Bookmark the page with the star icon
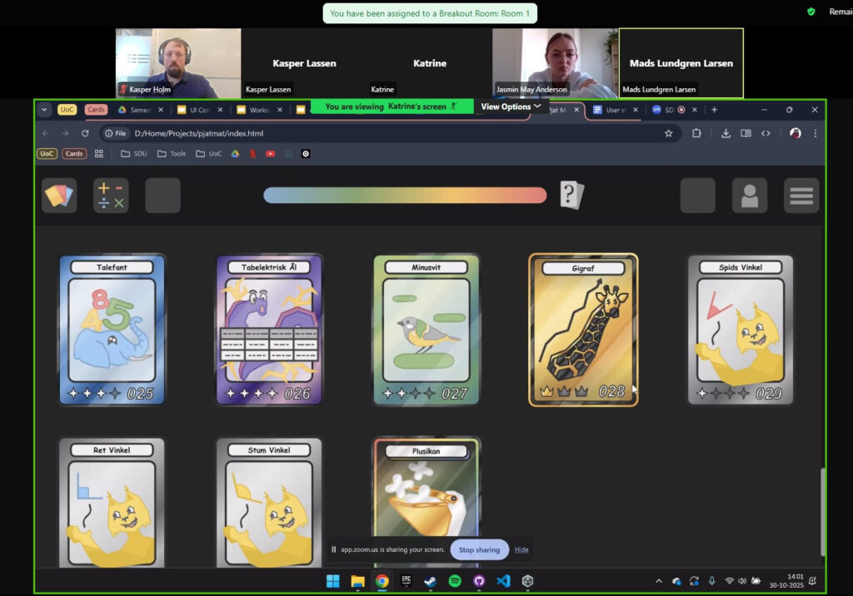Viewport: 853px width, 596px height. pyautogui.click(x=668, y=133)
